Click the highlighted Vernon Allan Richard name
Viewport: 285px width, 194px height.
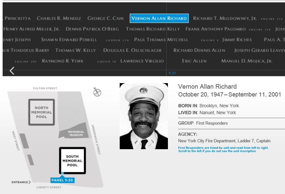(159, 18)
